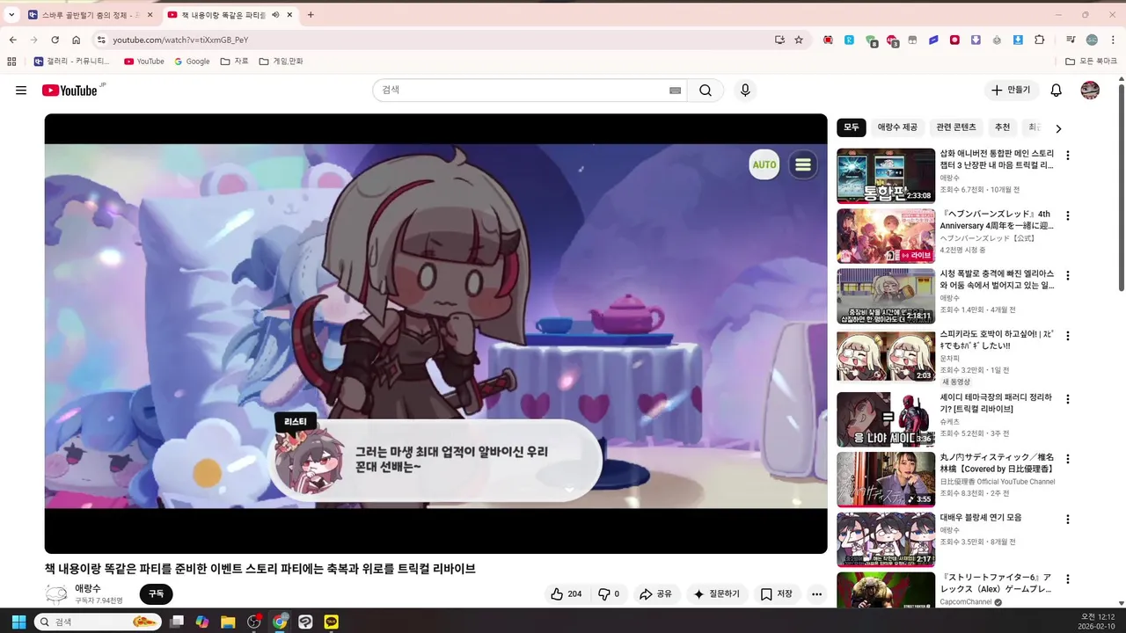
Task: Open Task View in the taskbar
Action: (x=177, y=622)
